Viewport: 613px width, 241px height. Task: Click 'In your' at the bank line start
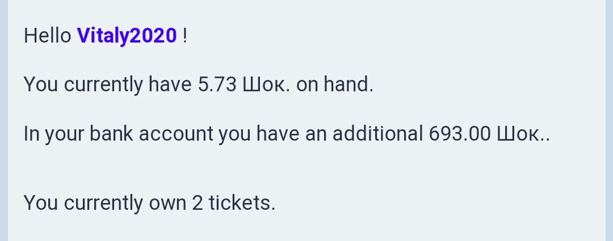tap(45, 134)
